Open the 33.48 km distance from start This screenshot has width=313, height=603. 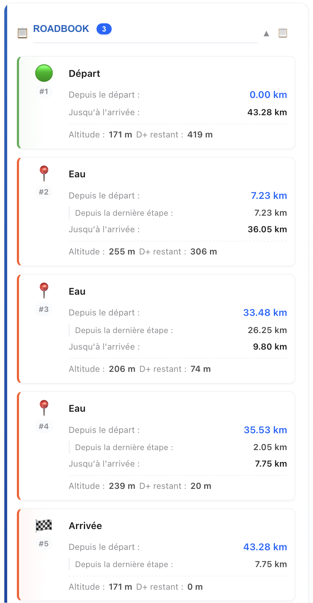tap(265, 313)
